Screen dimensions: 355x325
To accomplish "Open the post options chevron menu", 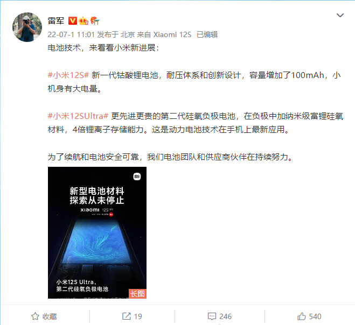I will [x=340, y=16].
